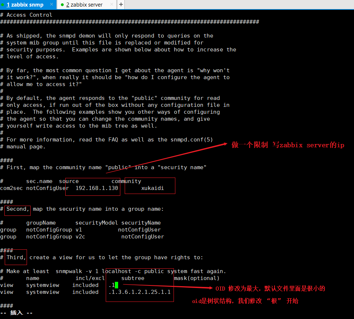Click the 'securityName' column header
The height and width of the screenshot is (319, 354).
coord(141,223)
